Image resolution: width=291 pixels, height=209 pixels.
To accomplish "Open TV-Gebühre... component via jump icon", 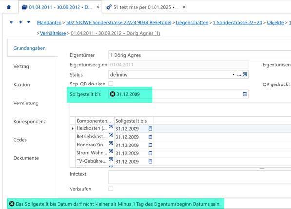I will (111, 160).
